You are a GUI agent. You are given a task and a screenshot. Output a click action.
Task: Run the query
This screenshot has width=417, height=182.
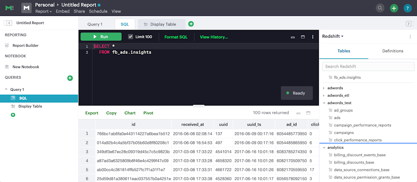101,37
